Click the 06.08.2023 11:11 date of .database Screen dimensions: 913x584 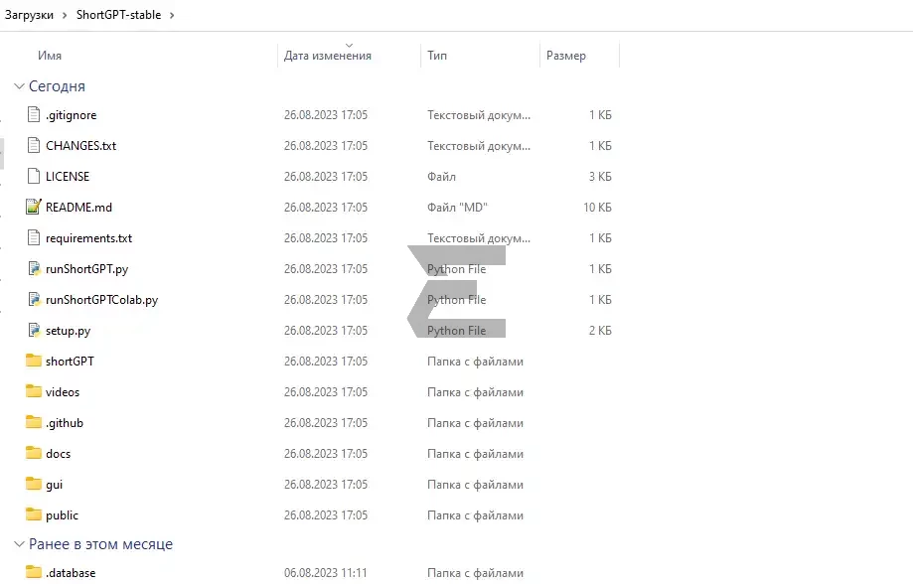pyautogui.click(x=326, y=573)
